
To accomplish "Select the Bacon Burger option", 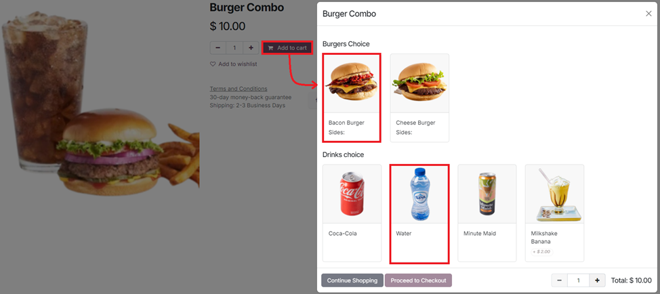I will tap(352, 98).
